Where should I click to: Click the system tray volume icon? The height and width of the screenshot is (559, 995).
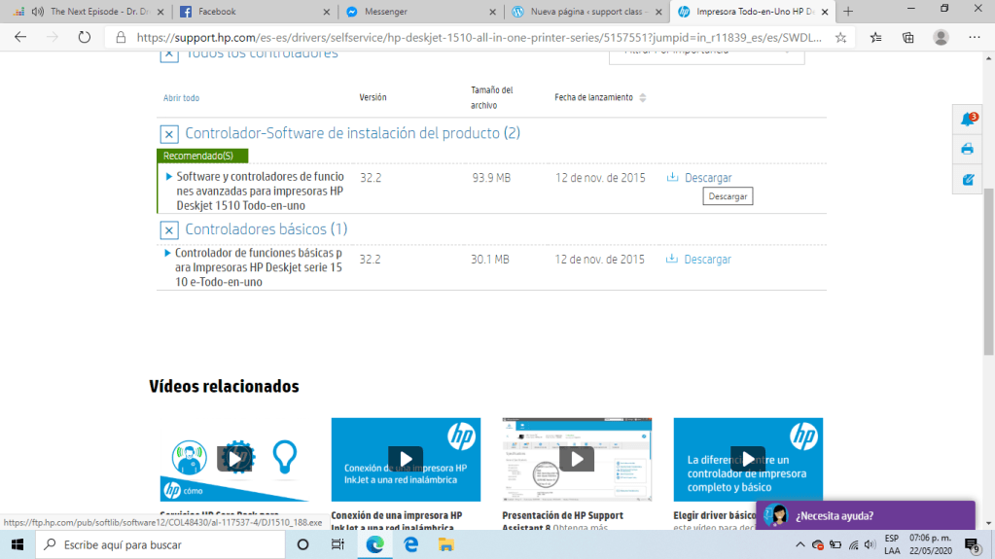(870, 544)
